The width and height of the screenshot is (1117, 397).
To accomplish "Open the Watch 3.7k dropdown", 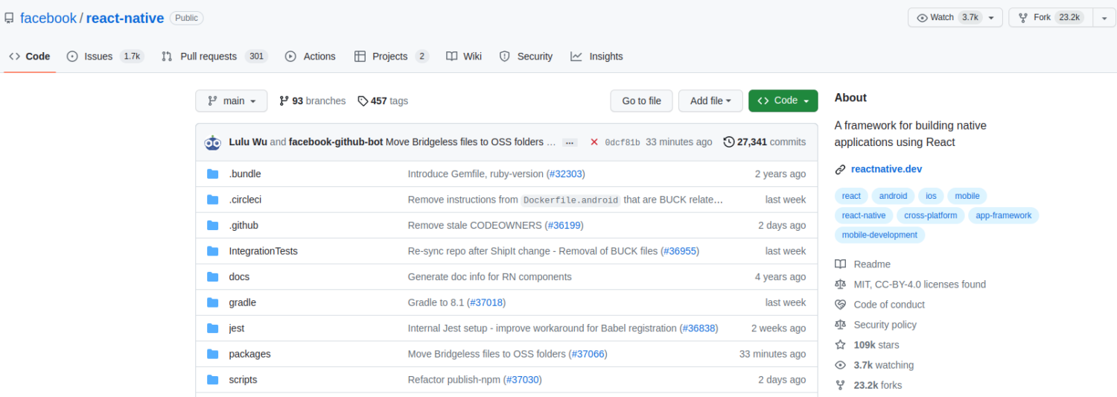I will point(955,18).
